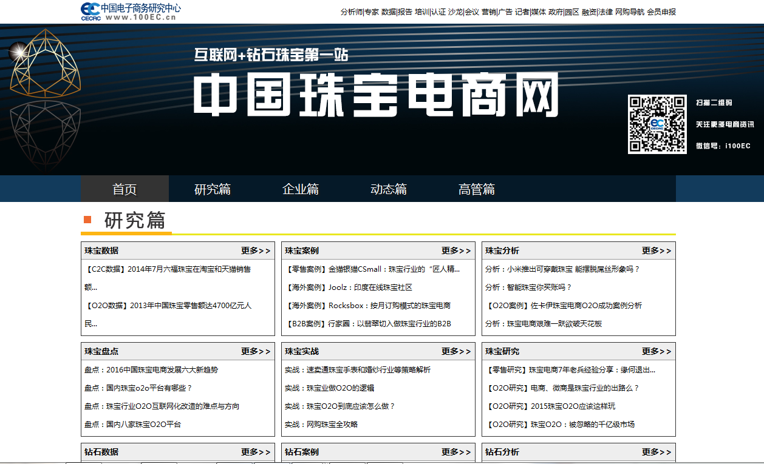Show 更多>> in 珠宝实战 section
764x464 pixels.
456,351
